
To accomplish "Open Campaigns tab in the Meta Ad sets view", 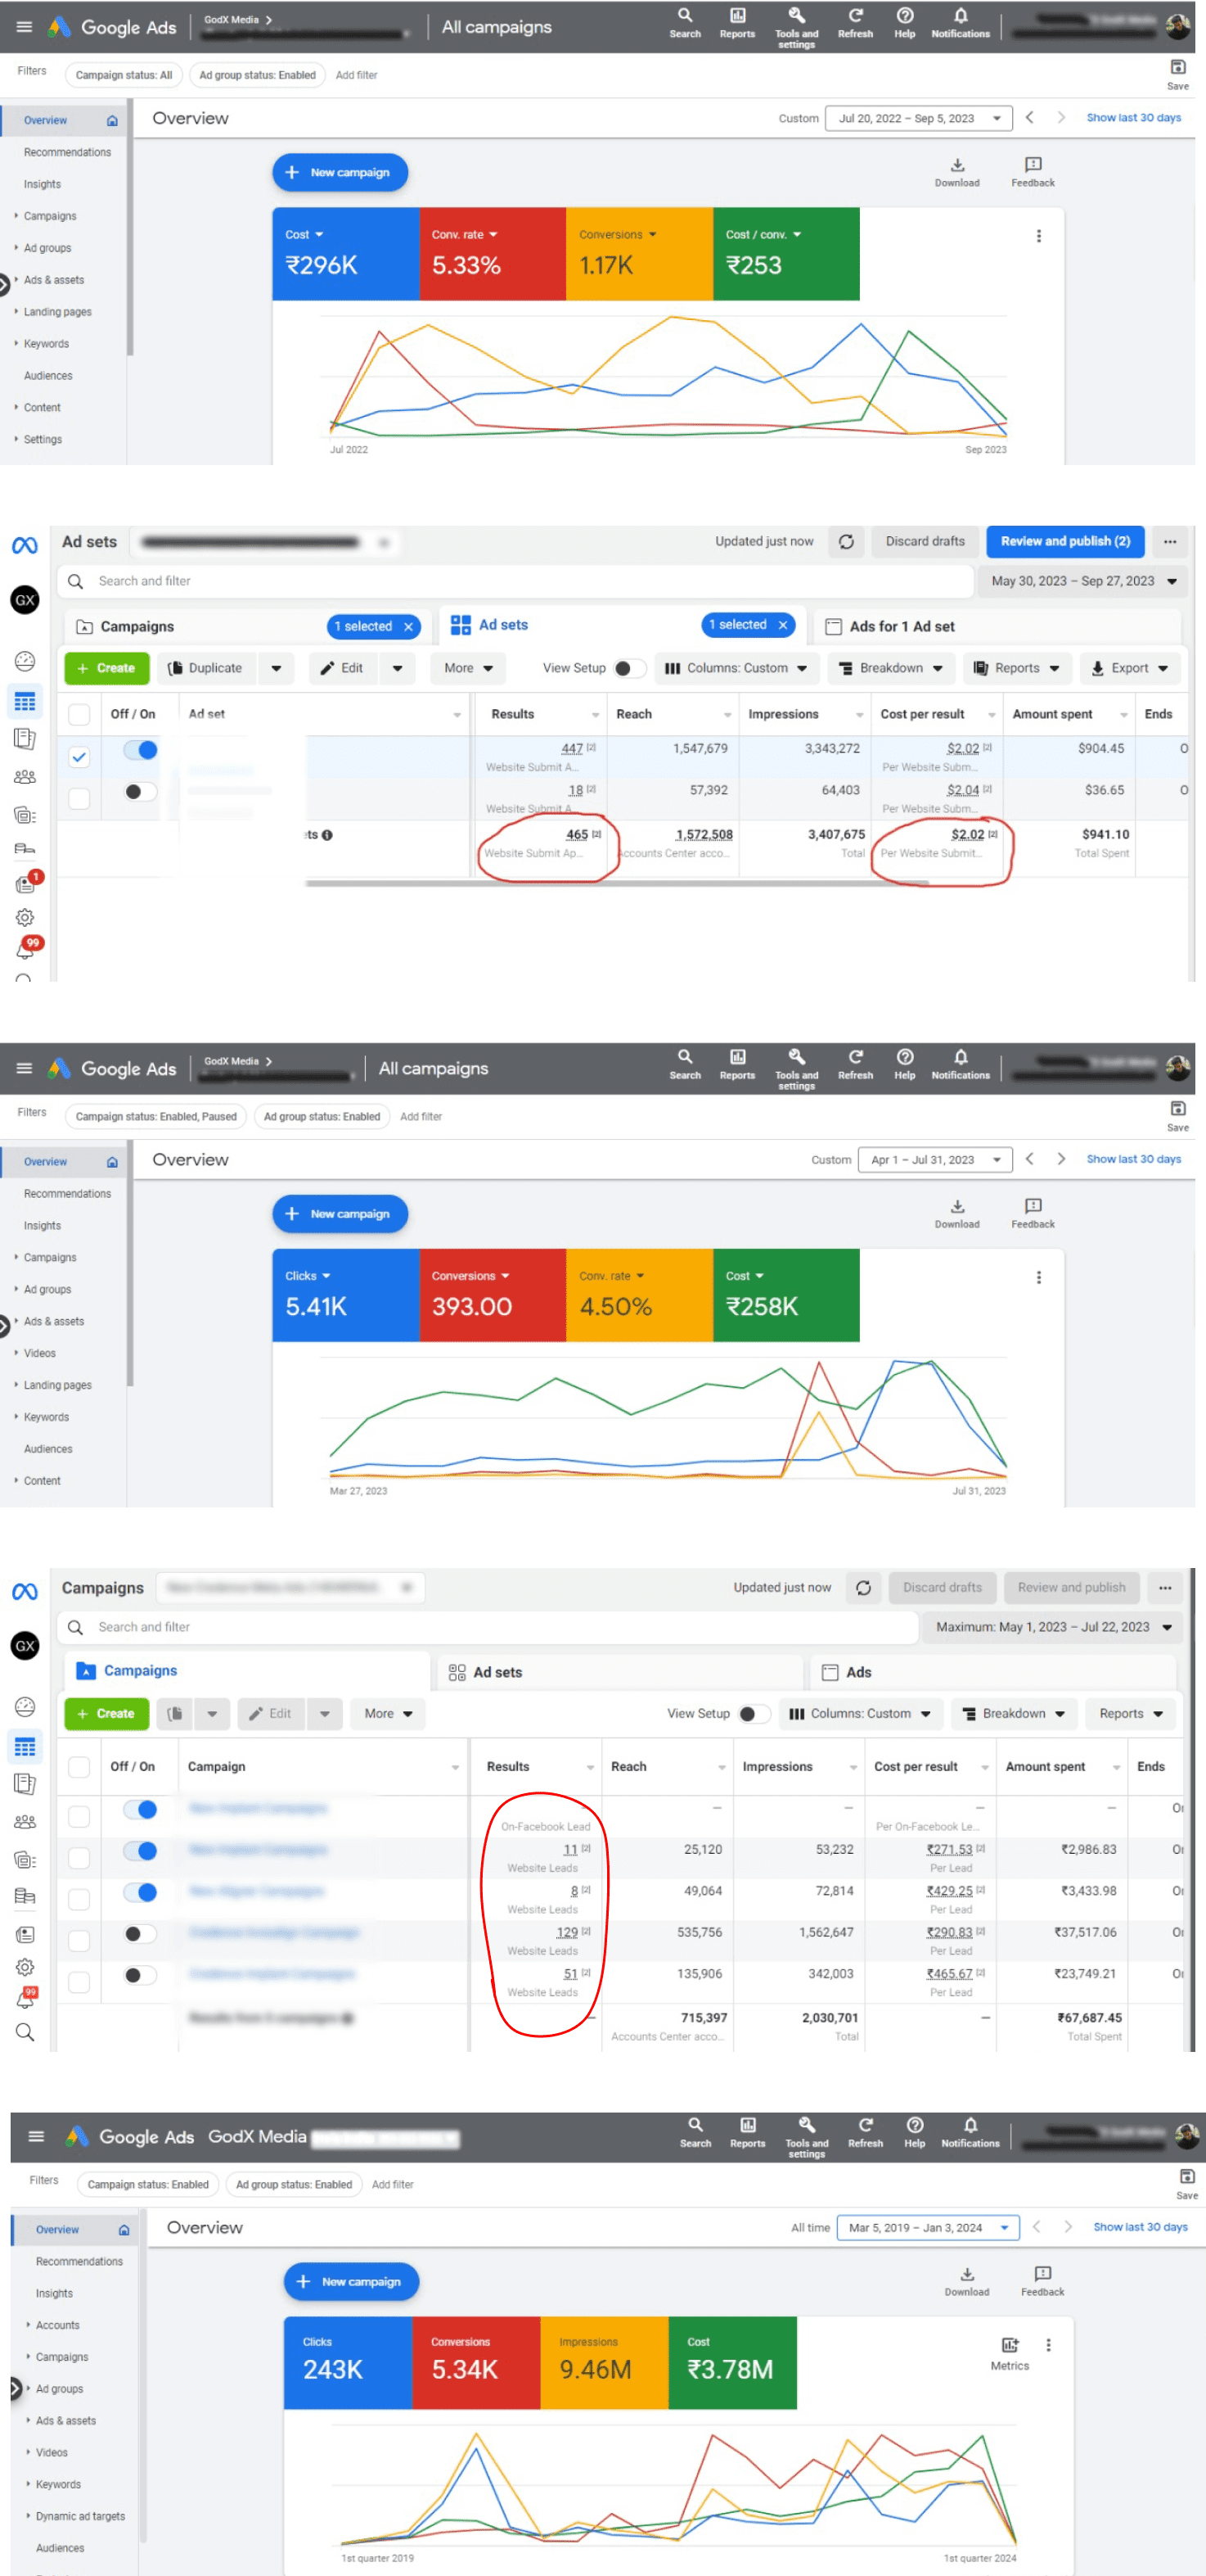I will (137, 627).
